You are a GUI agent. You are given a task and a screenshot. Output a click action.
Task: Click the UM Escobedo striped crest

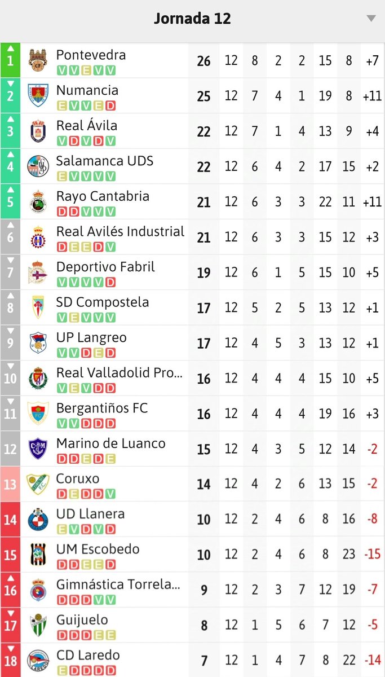pos(38,555)
